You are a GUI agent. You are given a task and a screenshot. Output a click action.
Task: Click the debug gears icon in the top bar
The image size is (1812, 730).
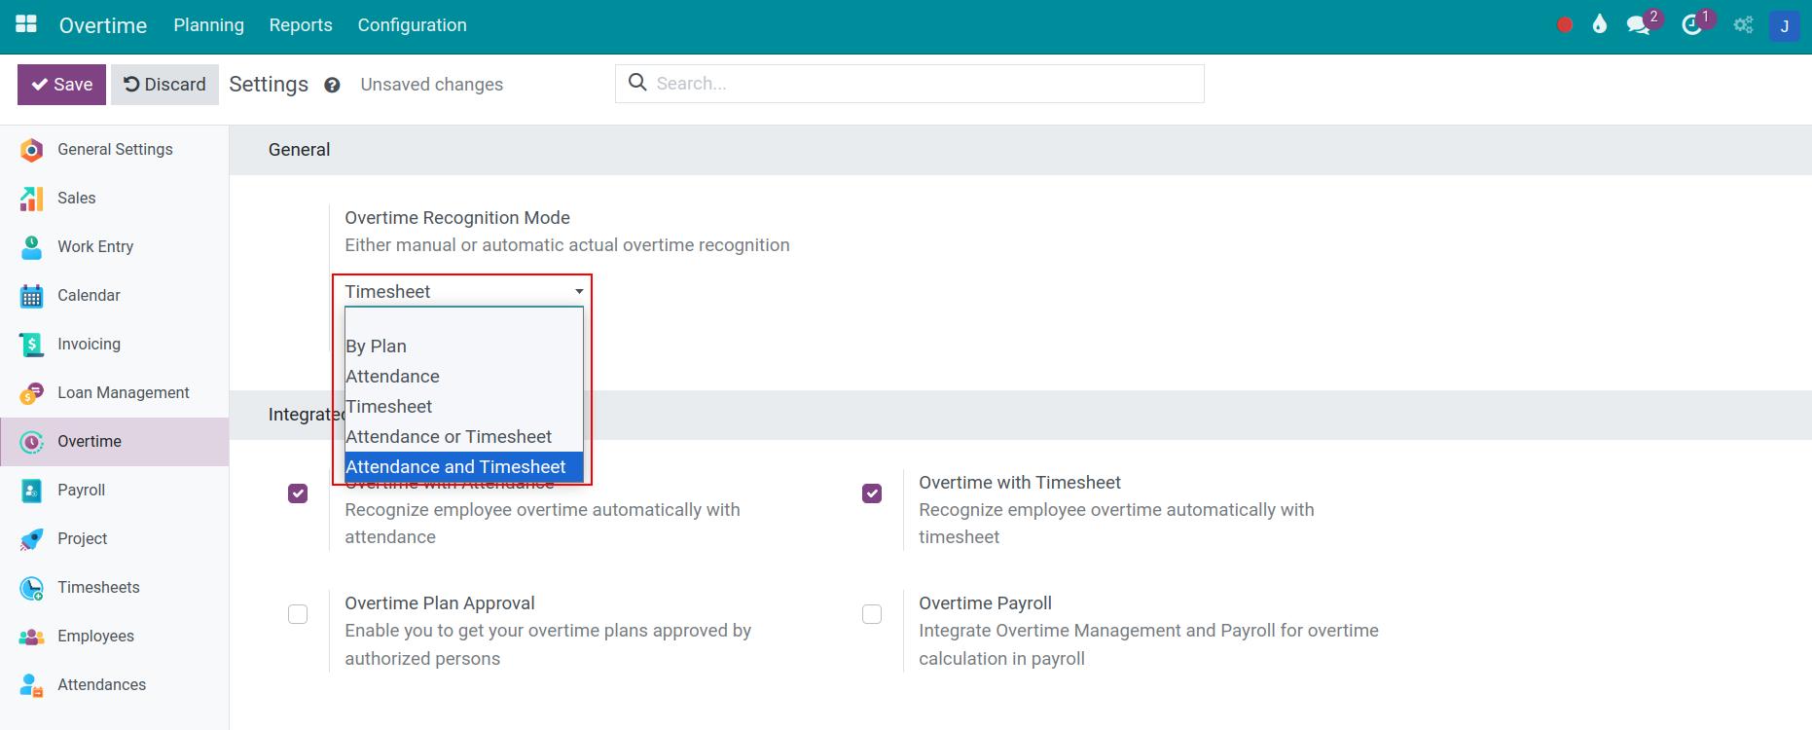[1743, 25]
